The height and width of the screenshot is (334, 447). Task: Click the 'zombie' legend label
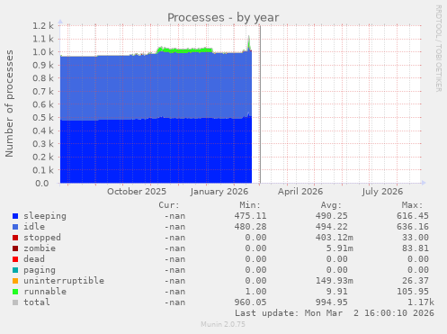40,248
